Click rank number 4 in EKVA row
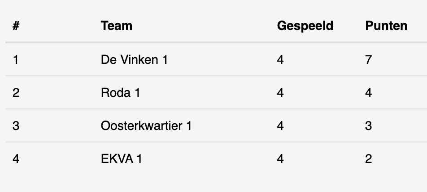Screen dimensions: 427x192 click(x=16, y=159)
